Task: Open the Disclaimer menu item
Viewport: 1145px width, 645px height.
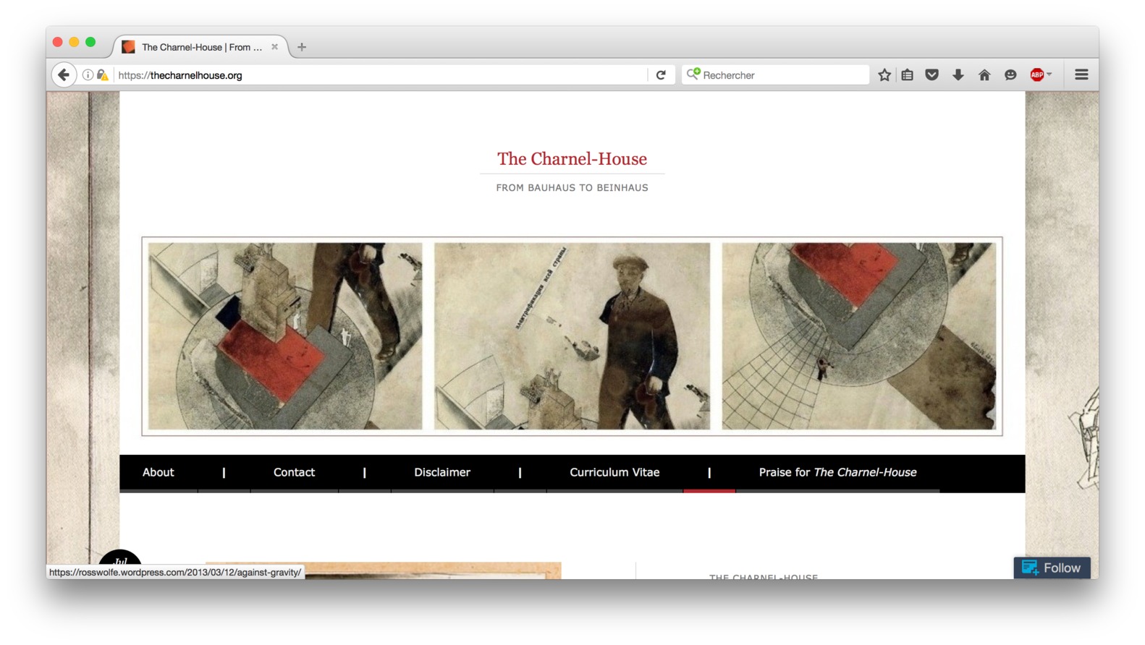Action: click(x=442, y=472)
